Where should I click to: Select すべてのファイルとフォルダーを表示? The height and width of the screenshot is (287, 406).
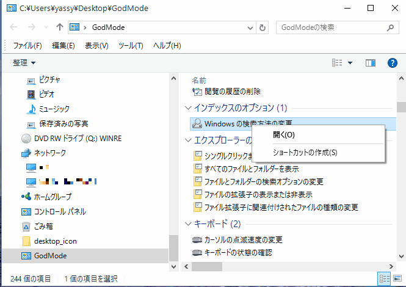[x=252, y=169]
